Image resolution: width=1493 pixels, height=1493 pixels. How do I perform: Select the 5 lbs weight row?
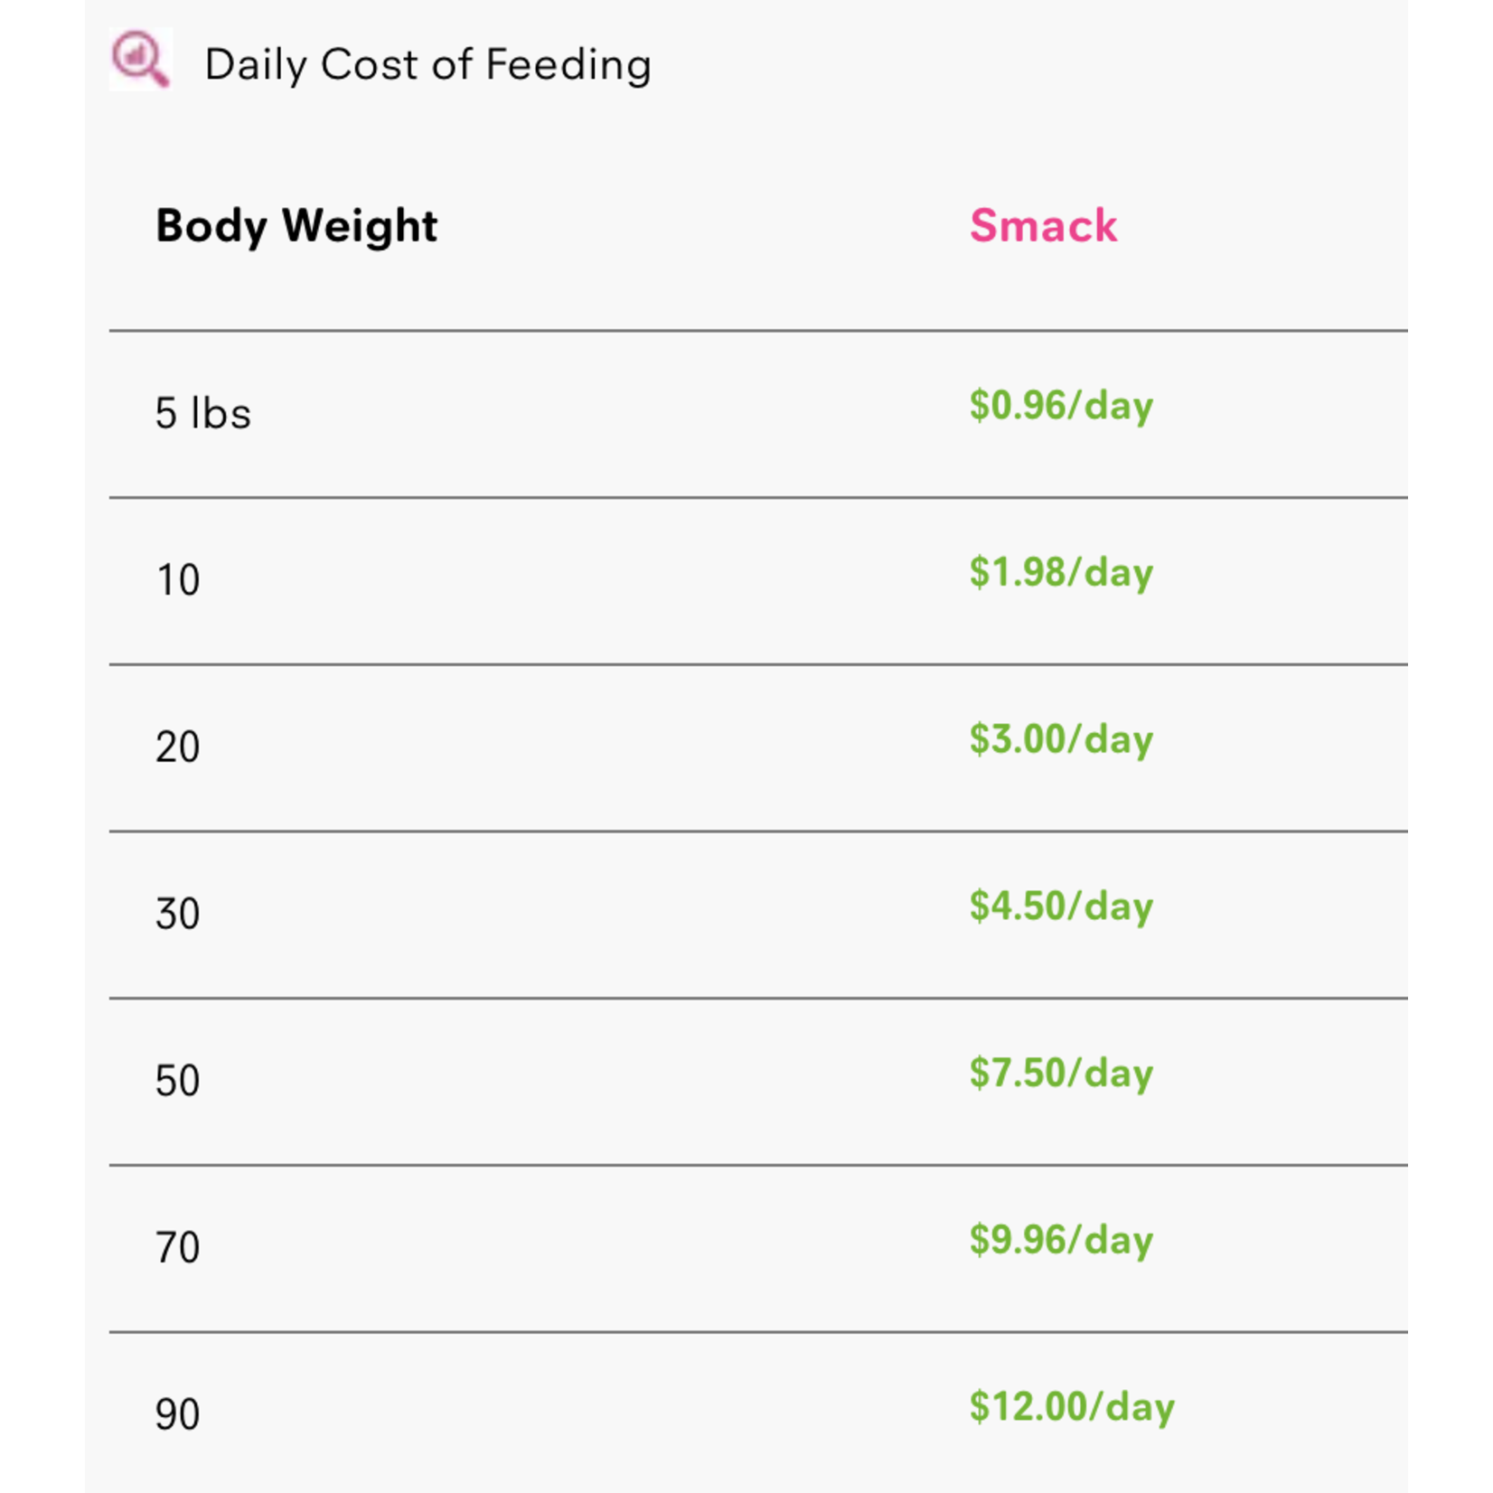point(758,414)
